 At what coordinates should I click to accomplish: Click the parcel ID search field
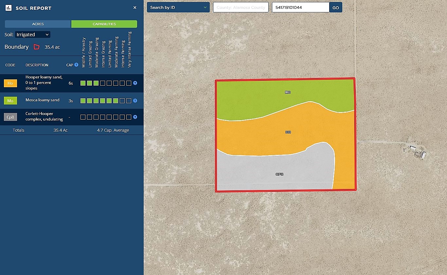(300, 8)
